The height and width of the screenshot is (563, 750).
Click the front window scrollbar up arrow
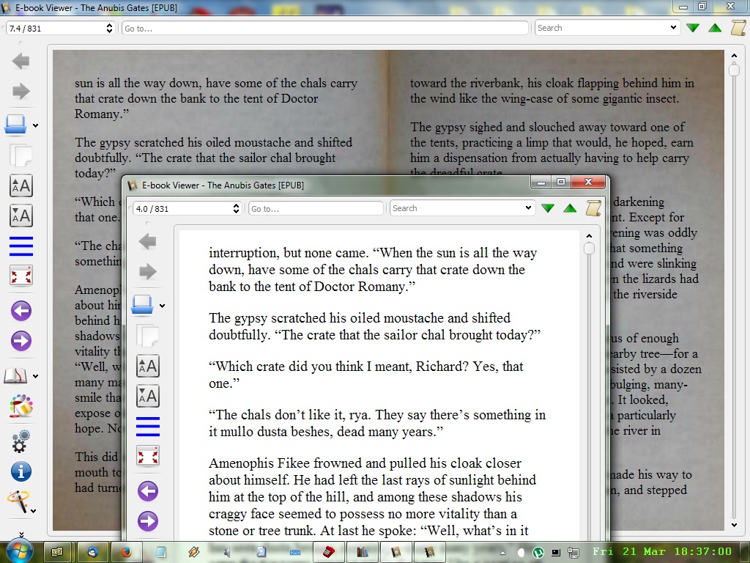coord(590,236)
